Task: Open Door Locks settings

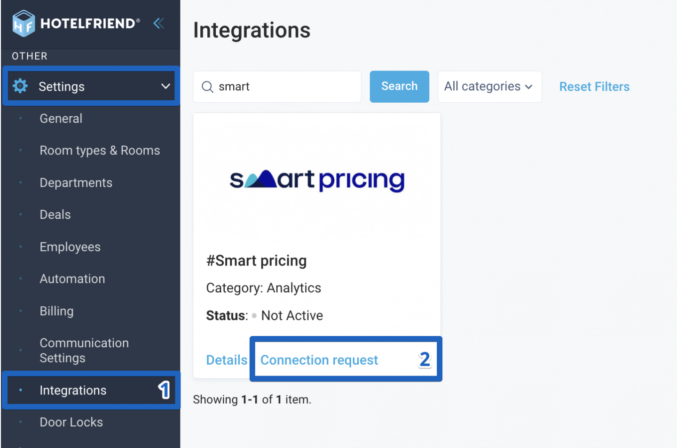Action: (x=71, y=422)
